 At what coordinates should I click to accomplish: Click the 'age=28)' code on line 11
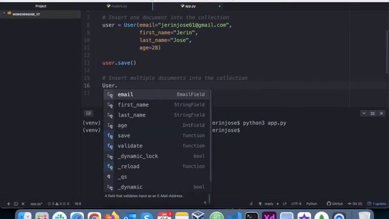click(x=150, y=47)
